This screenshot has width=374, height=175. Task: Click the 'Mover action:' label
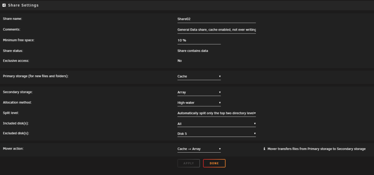coord(13,149)
